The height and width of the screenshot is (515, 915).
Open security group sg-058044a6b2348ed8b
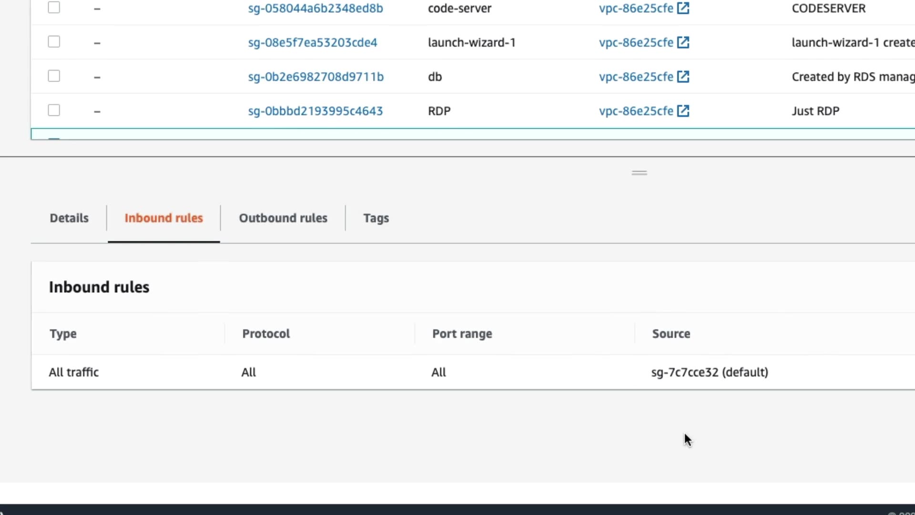click(315, 8)
